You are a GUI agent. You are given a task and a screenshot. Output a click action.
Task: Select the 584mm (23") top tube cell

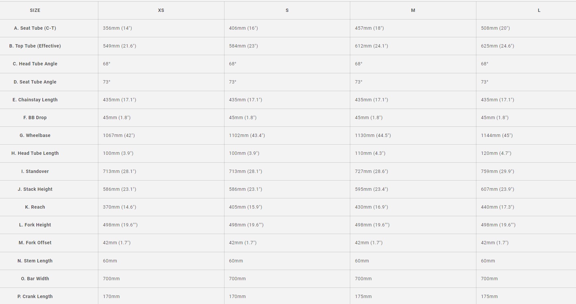point(243,46)
